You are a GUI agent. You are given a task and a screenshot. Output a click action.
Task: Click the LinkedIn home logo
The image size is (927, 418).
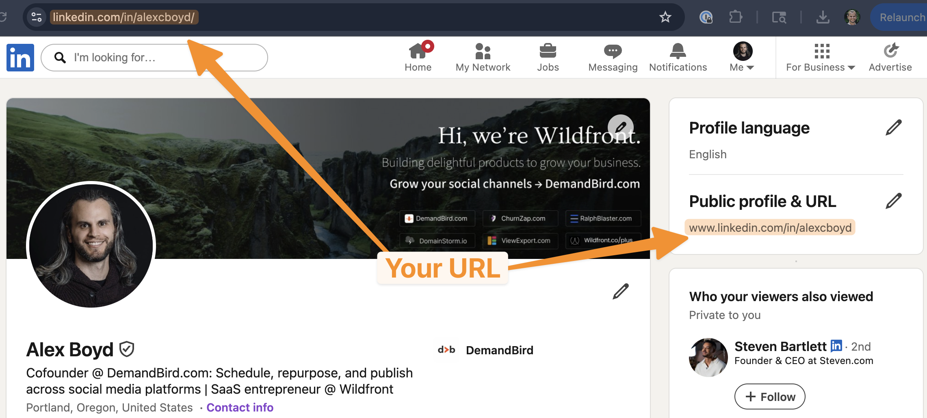click(20, 57)
